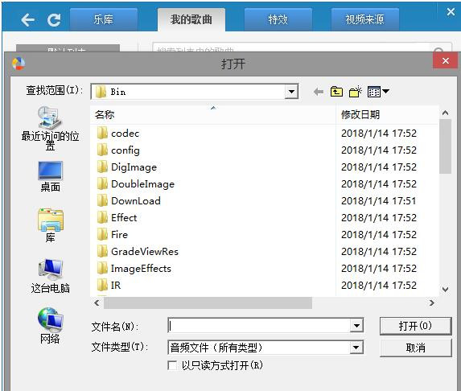Open the view menu dropdown
The height and width of the screenshot is (391, 461).
coord(378,92)
